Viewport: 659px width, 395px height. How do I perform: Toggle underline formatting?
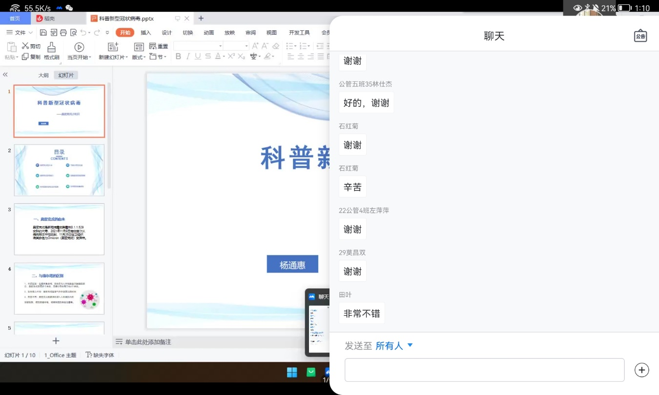pyautogui.click(x=199, y=57)
